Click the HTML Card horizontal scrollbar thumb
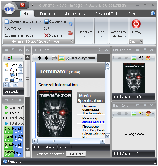 [54, 141]
